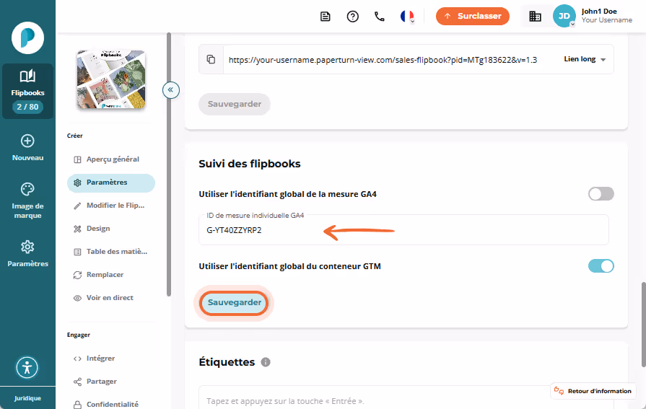Open Modifier le Flip... menu item
The height and width of the screenshot is (409, 646).
(111, 206)
